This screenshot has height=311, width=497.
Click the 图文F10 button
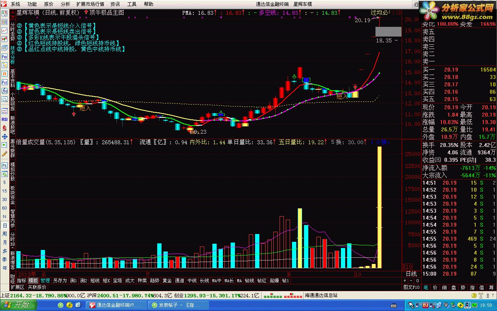click(x=412, y=287)
